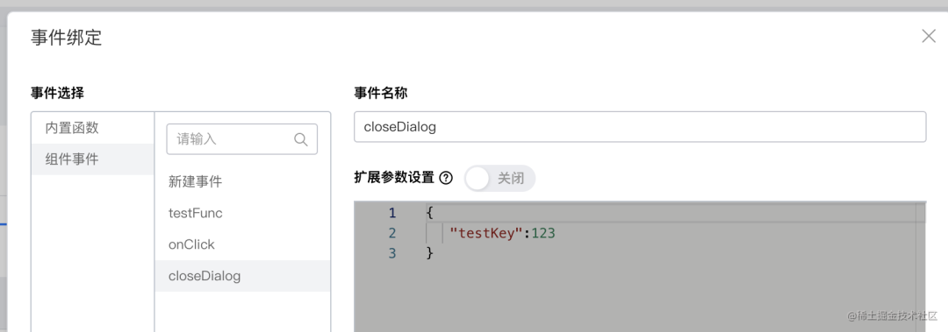Toggle the 扩展参数设置 switch labeled 关闭
Screen dimensions: 948x332
click(499, 178)
